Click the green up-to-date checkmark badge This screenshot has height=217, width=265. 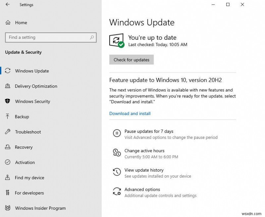[x=121, y=44]
